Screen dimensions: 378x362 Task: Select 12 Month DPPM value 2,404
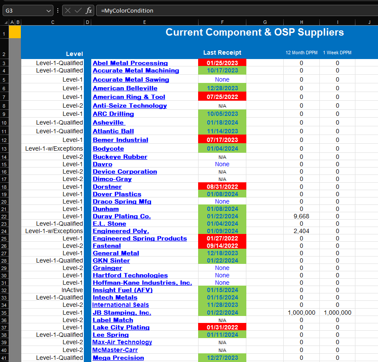(x=302, y=231)
